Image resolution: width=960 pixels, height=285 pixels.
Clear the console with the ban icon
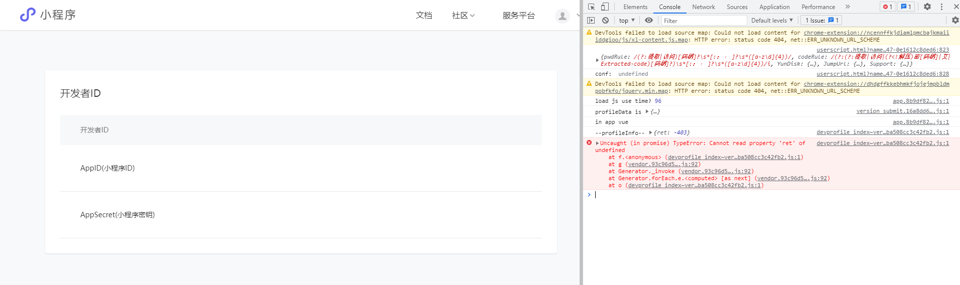coord(606,20)
